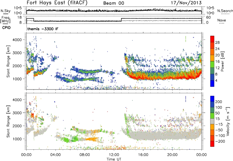233x161 pixels.
Task: Click the 'Time UT' axis label
Action: point(114,159)
